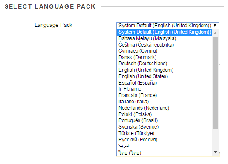228x164 pixels.
Task: Select Italiano (Italia) option
Action: pos(164,102)
